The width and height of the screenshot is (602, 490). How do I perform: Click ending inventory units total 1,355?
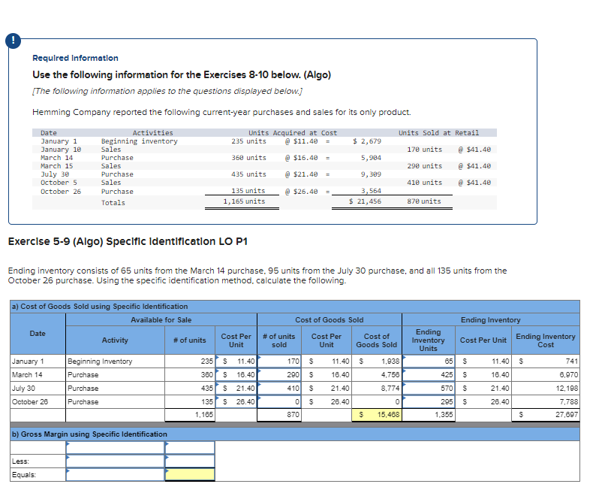[x=429, y=415]
